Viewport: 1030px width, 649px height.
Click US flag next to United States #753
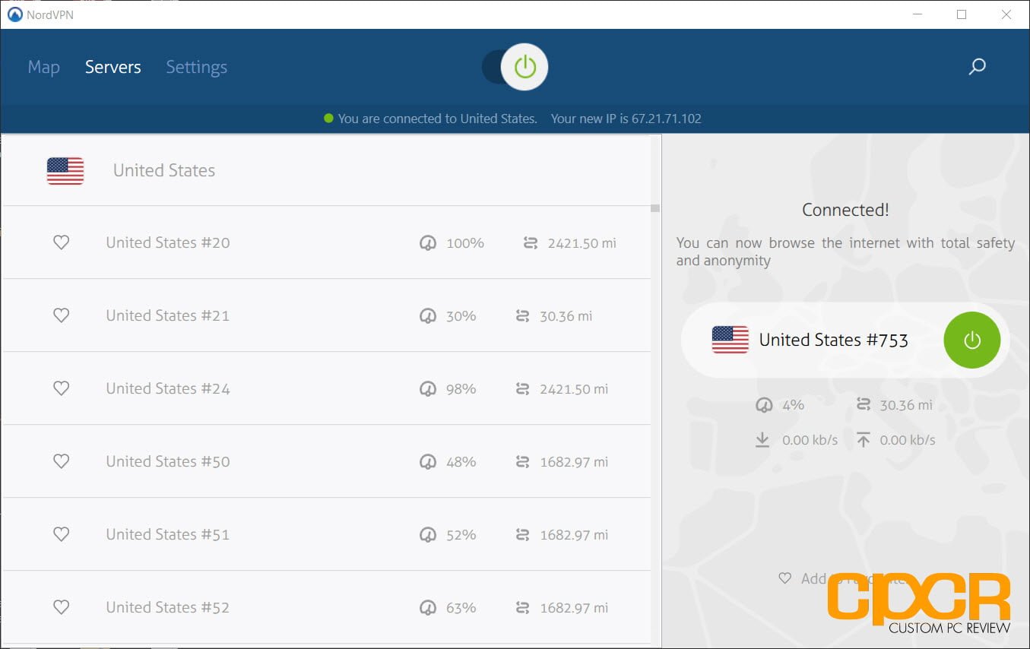(x=730, y=340)
